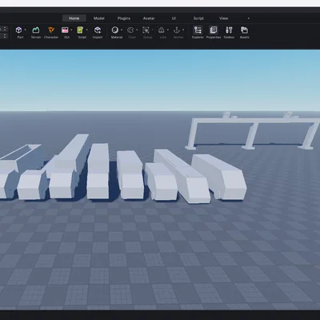
Task: Switch to the UI tab
Action: pyautogui.click(x=174, y=18)
